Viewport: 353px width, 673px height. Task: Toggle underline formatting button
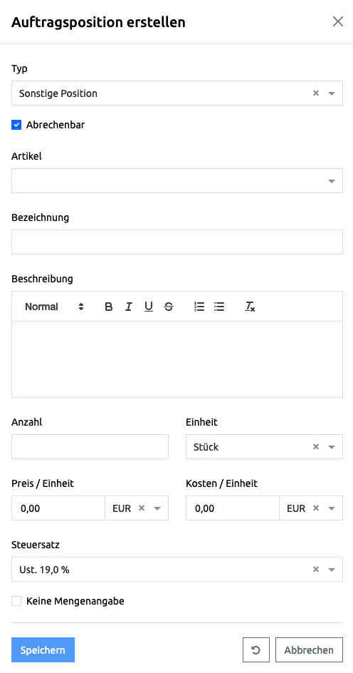(149, 307)
